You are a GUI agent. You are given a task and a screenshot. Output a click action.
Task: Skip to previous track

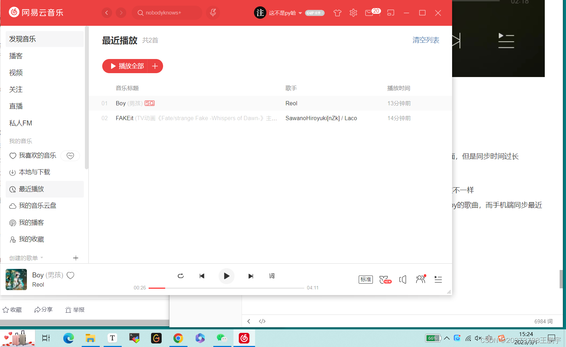[x=202, y=276]
